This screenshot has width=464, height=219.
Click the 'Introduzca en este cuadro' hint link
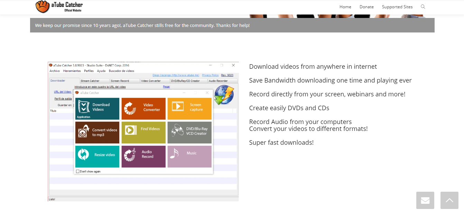100,87
